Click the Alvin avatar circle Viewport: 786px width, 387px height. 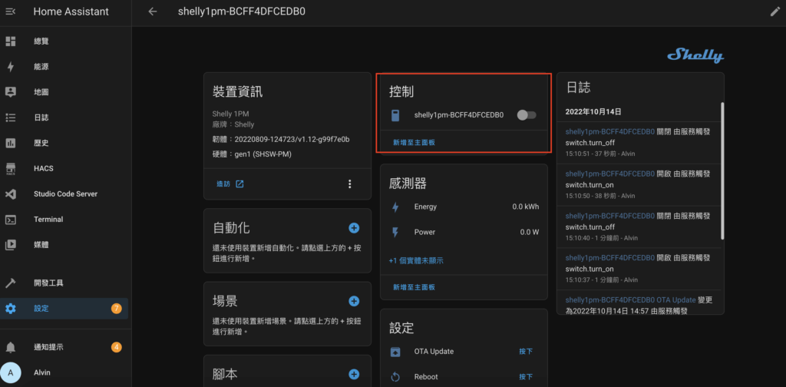[11, 373]
